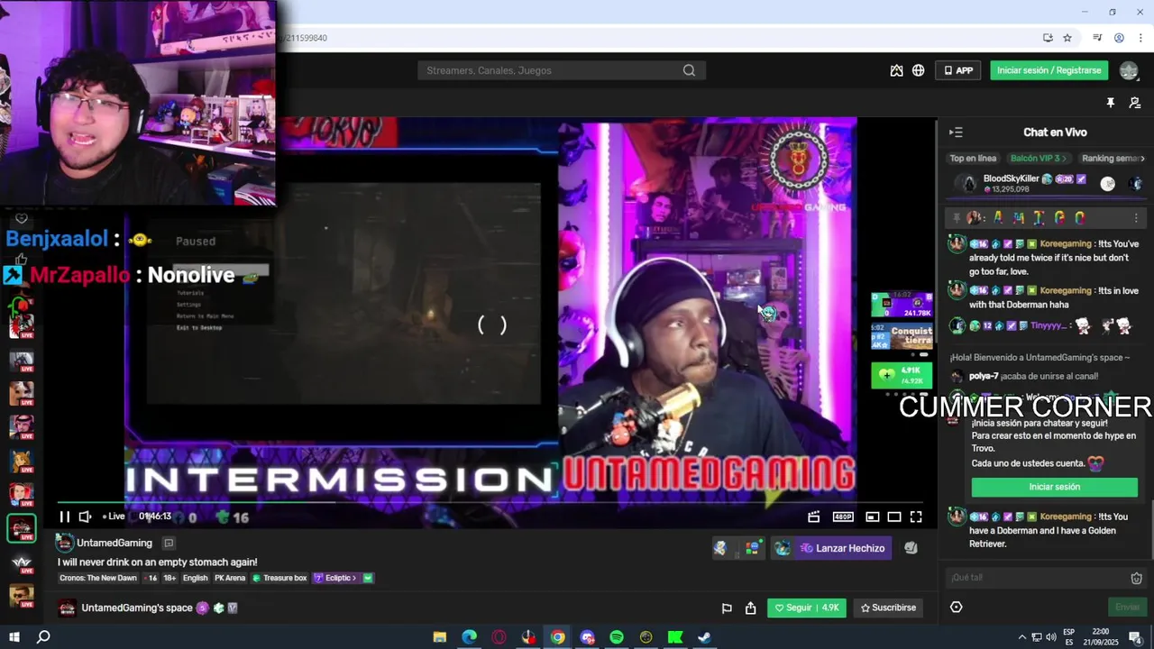Click the search magnifier in Trovo search box
1154x649 pixels.
pos(690,70)
